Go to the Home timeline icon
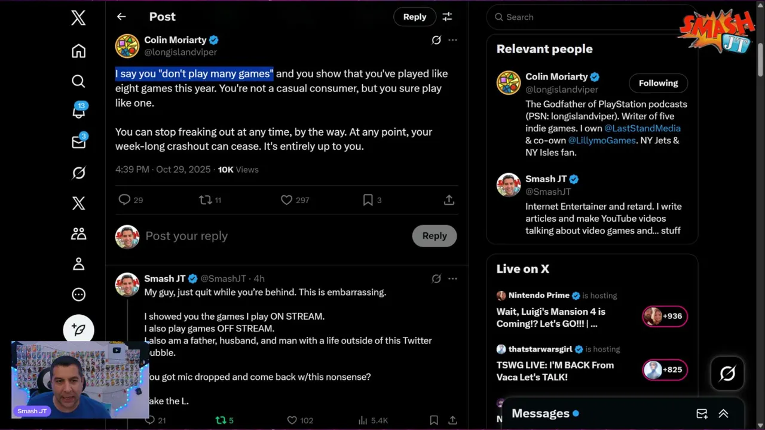The height and width of the screenshot is (430, 765). click(x=78, y=51)
